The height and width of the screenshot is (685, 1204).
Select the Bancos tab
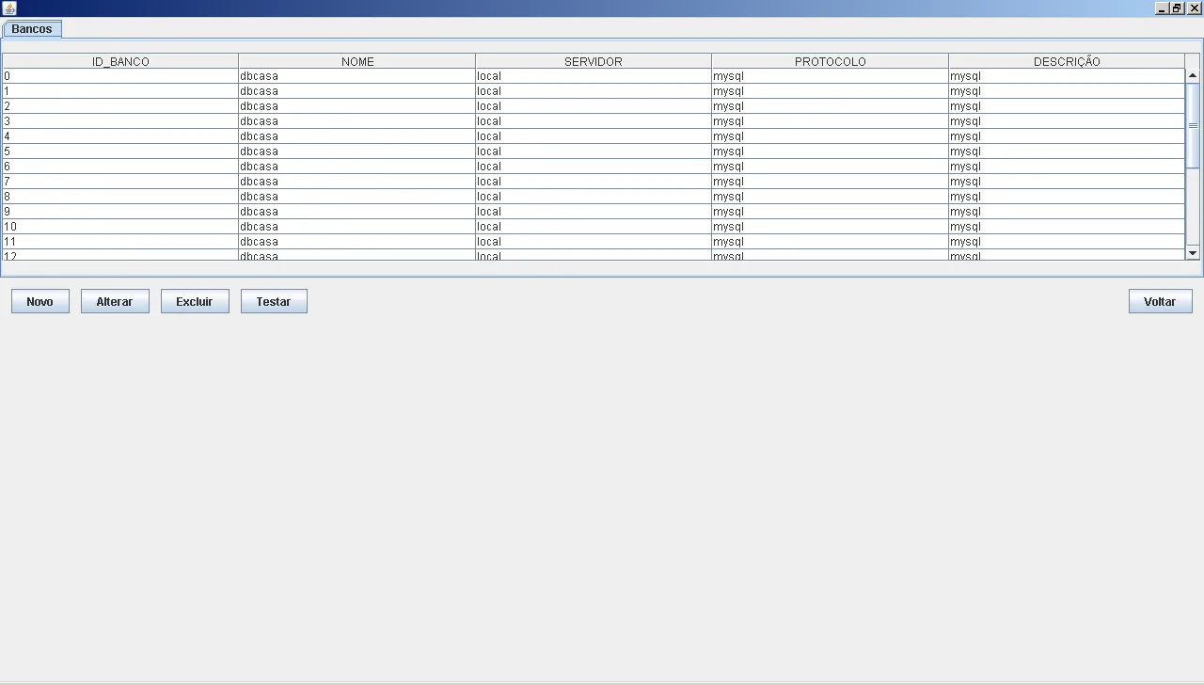click(x=32, y=29)
